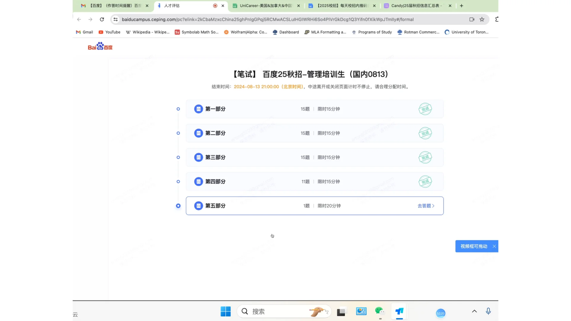Screen dimensions: 571x321
Task: Open the Dashboard bookmark
Action: (286, 32)
